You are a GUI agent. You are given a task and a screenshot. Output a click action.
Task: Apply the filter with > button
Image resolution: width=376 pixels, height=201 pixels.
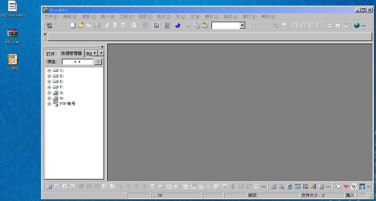(98, 62)
